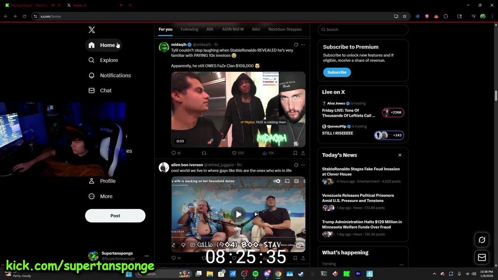Screen dimensions: 498x280
Task: Click the X search field
Action: (x=363, y=30)
